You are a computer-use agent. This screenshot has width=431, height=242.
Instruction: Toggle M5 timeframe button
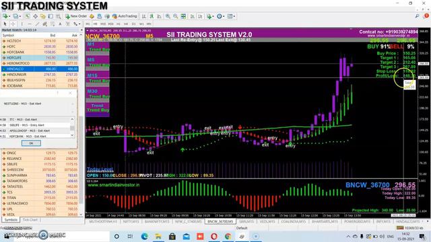click(95, 24)
